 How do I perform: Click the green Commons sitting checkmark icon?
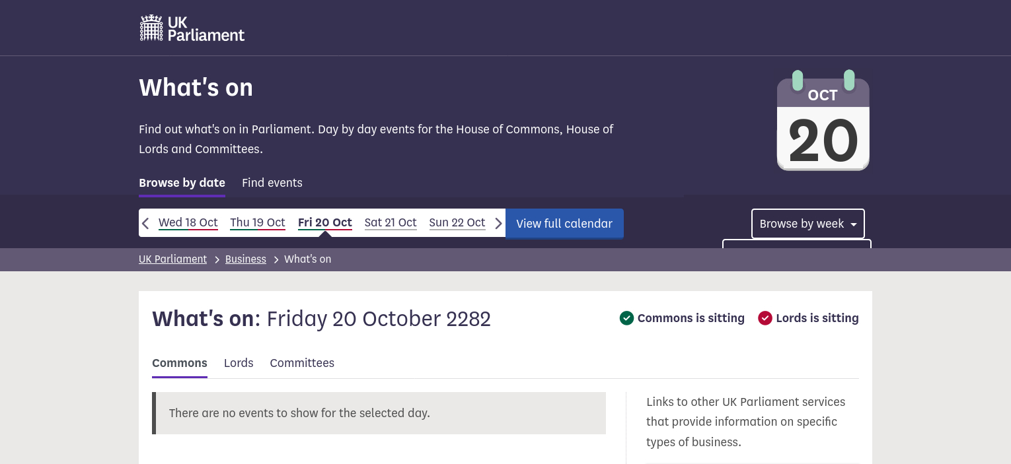(626, 318)
